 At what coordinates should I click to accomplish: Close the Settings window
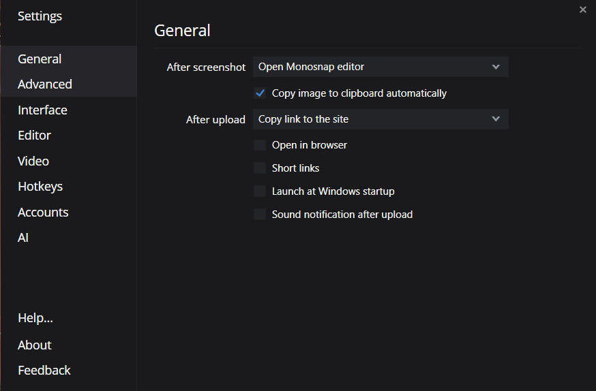(x=582, y=10)
